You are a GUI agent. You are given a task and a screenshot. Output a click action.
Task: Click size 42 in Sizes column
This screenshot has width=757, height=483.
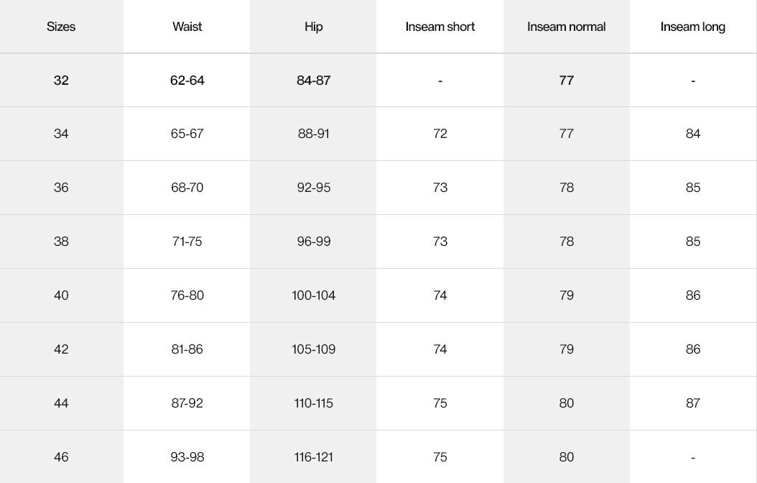pos(61,349)
